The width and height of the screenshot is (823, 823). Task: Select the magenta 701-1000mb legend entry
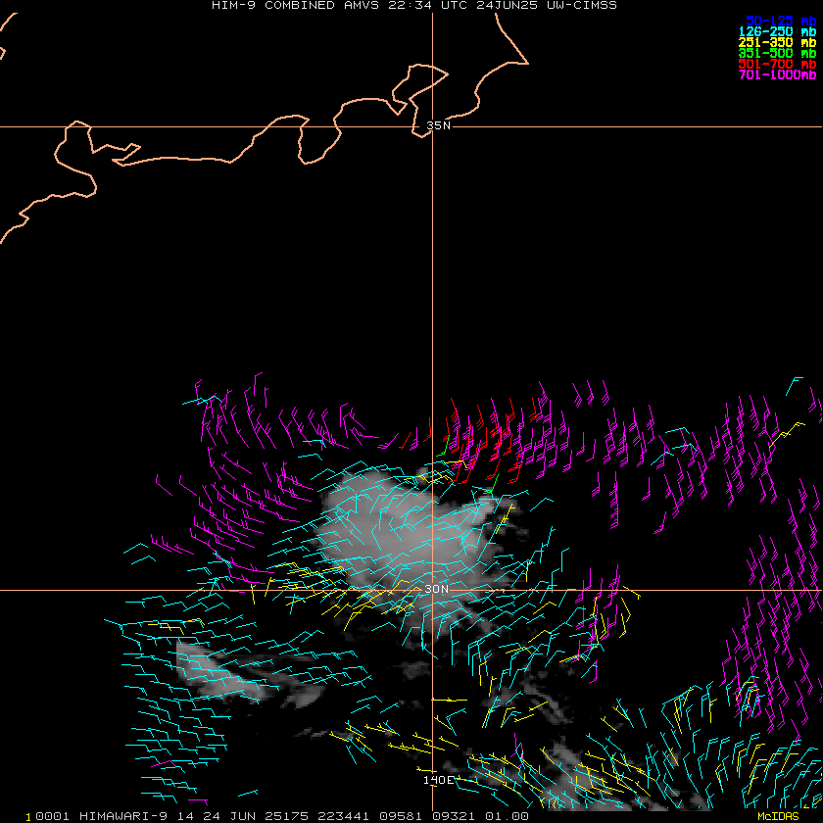point(778,74)
